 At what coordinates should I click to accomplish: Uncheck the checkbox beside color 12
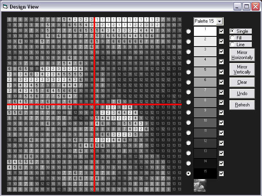coord(221,143)
